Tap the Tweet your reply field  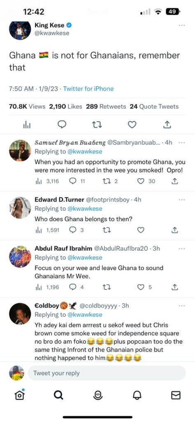coord(107,373)
